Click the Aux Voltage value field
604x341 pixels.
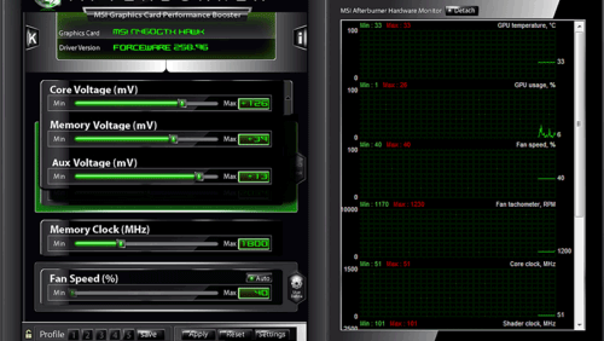coord(254,177)
